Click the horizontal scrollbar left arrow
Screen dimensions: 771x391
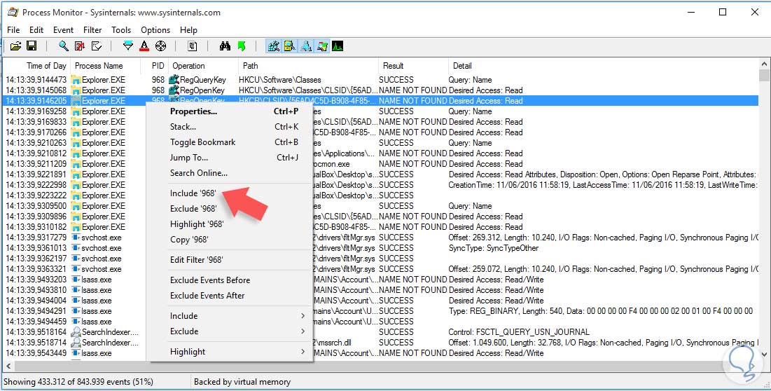8,366
